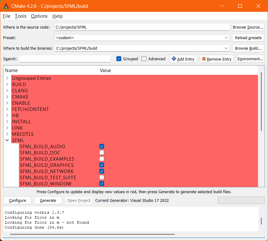Click the progress bar next to Generate
268x241 pixels.
(x=241, y=200)
